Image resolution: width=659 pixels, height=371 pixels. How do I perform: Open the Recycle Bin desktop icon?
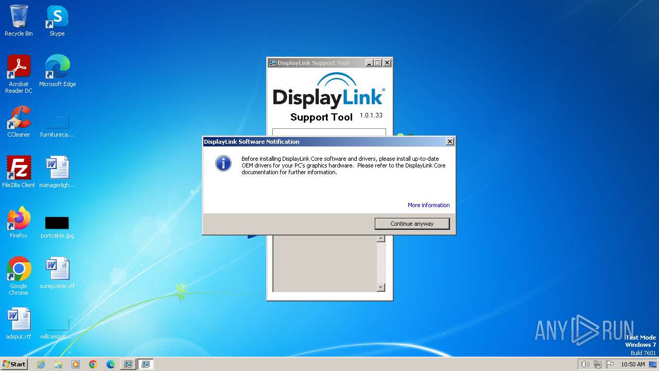pyautogui.click(x=19, y=21)
